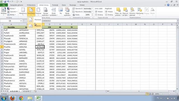Image resolution: width=179 pixels, height=101 pixels.
Task: Switch to Normal view in status bar
Action: click(x=147, y=94)
